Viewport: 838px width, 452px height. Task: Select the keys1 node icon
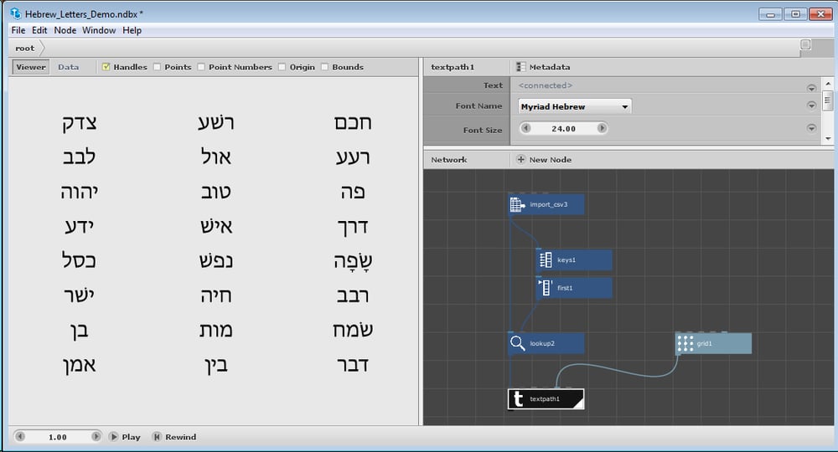(546, 259)
